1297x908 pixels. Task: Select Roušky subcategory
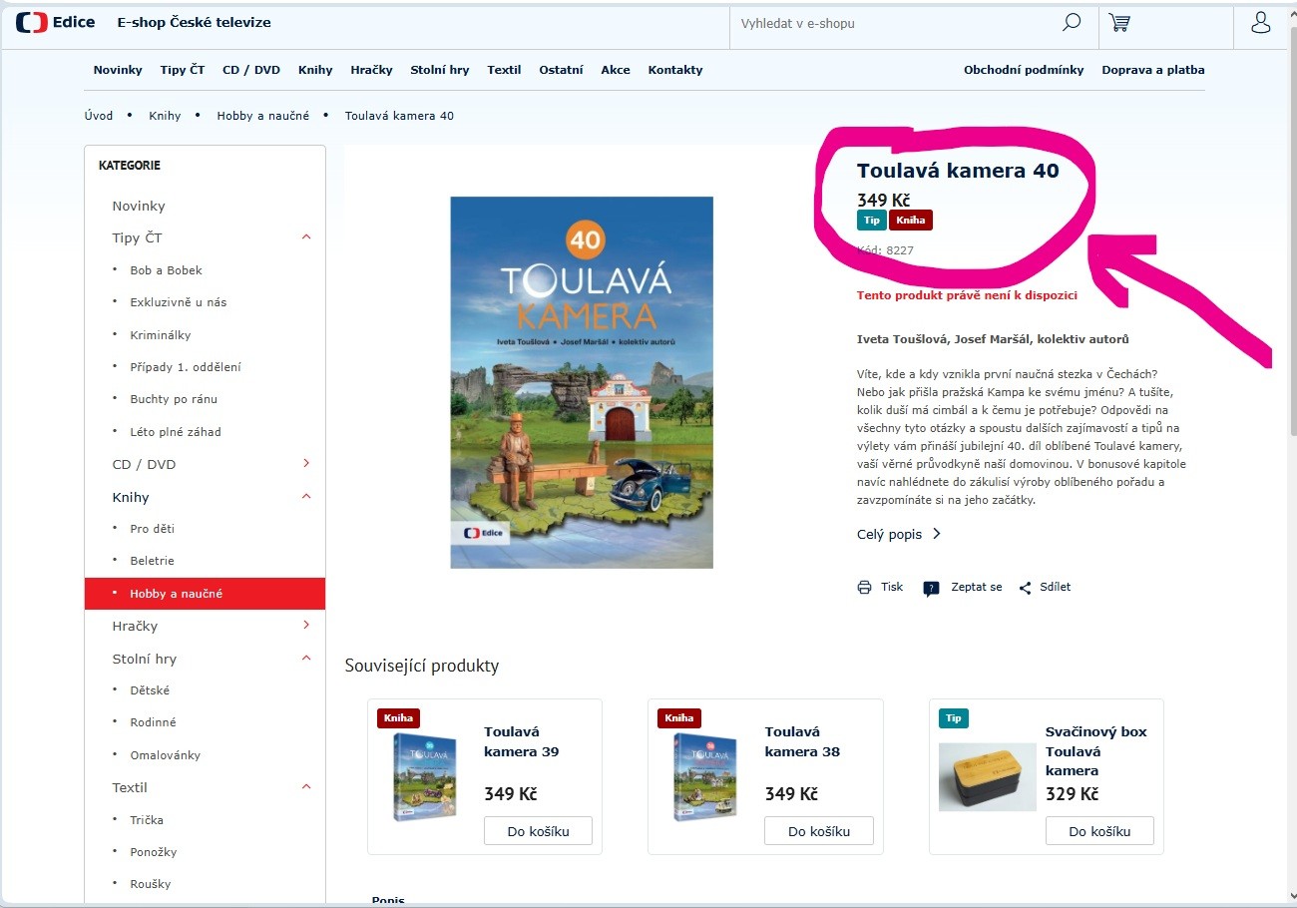(x=151, y=884)
